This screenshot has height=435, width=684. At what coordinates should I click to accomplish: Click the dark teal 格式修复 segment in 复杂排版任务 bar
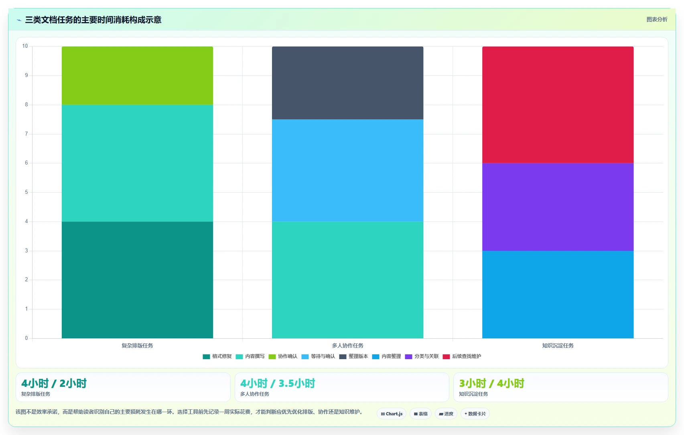click(x=137, y=280)
